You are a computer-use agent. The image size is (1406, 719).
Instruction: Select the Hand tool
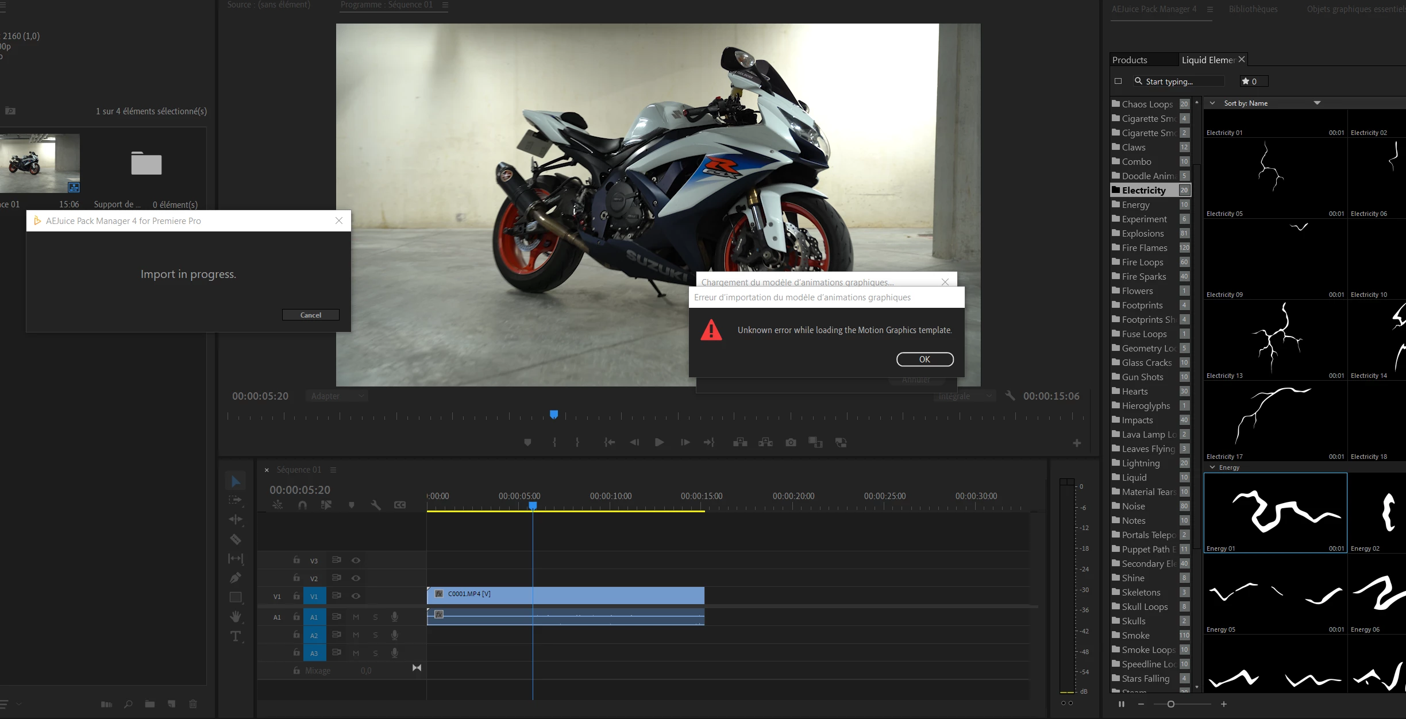point(236,617)
